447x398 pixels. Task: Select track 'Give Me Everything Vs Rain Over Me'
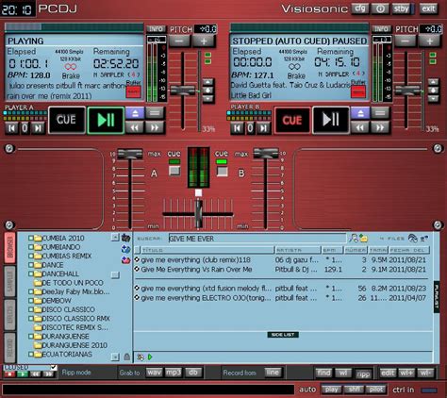pyautogui.click(x=281, y=270)
